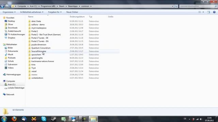Screen dimensions: 218x122
Task: Select the dota 2 beta folder
Action: click(36, 21)
